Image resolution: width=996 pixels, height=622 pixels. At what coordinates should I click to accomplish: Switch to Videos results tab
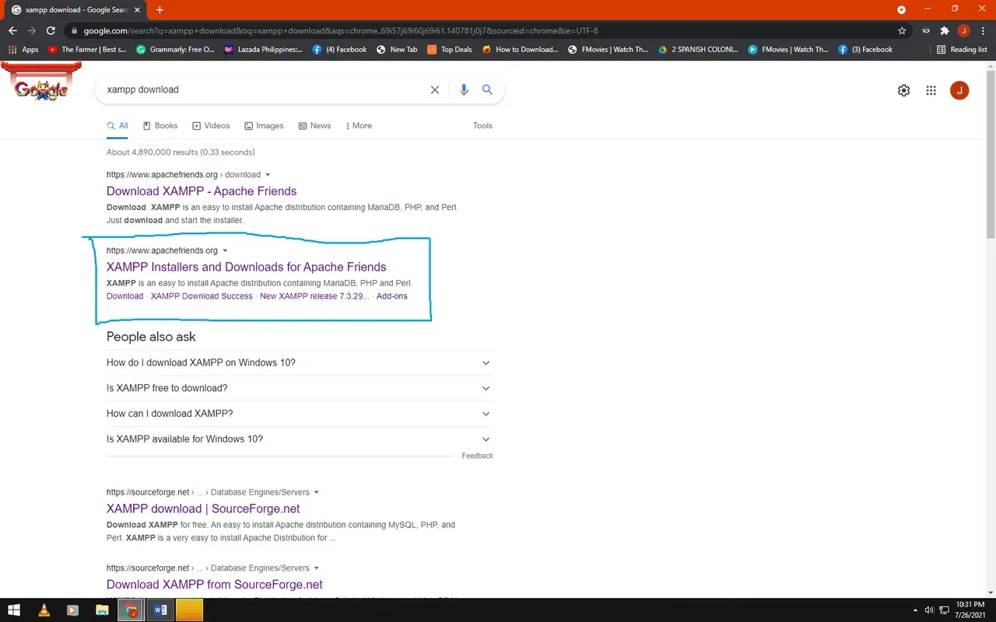click(x=211, y=126)
